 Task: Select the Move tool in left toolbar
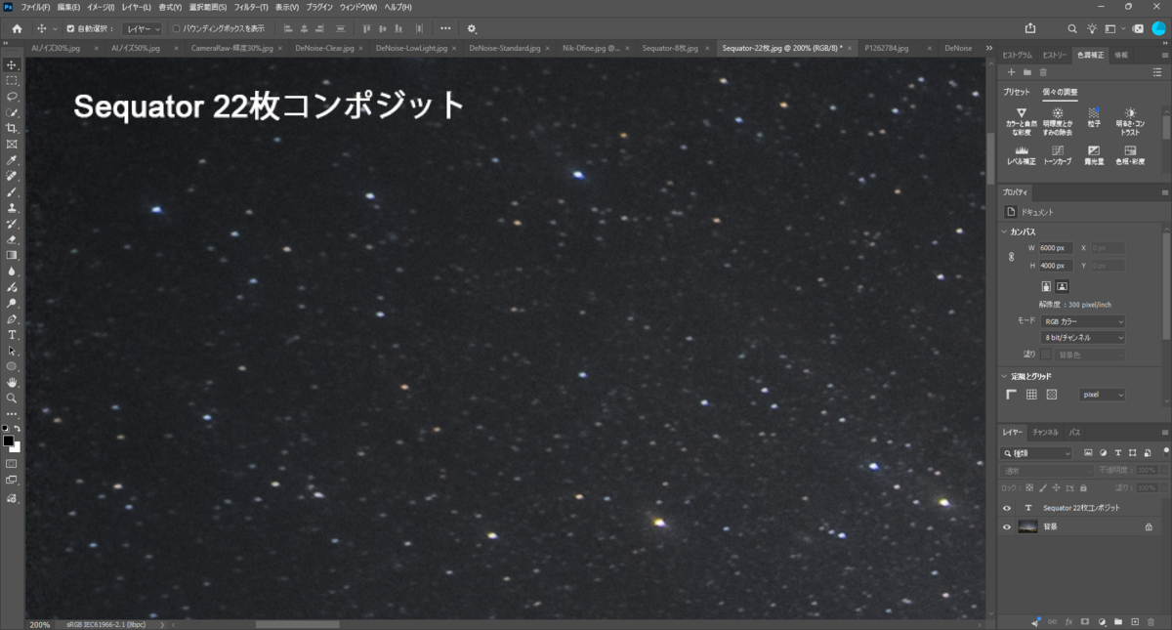point(12,64)
